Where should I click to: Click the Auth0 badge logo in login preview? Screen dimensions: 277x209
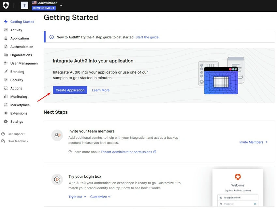238,176
